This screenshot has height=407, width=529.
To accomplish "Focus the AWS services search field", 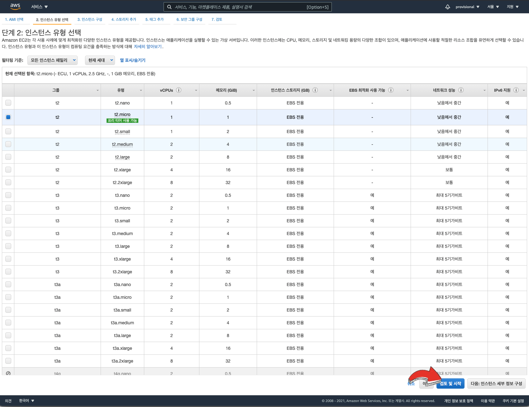I will click(248, 7).
